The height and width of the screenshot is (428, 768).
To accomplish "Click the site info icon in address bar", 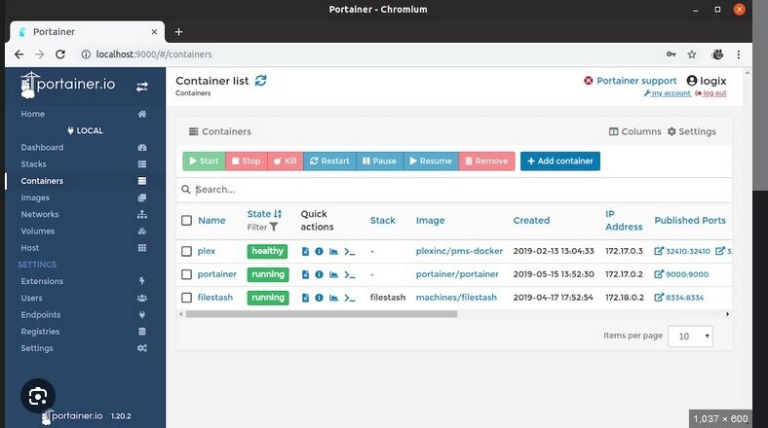I will pyautogui.click(x=86, y=54).
